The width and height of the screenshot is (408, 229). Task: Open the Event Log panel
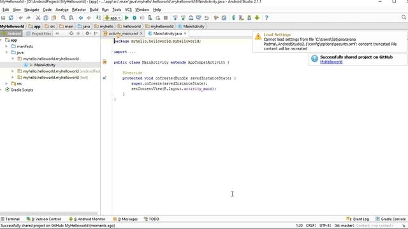click(358, 219)
